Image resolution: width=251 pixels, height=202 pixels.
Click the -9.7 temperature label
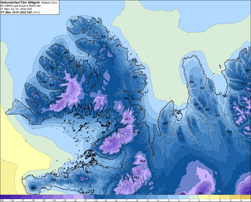(72, 61)
